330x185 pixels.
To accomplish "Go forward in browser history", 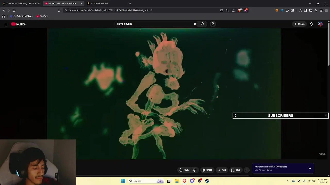I will (9, 10).
